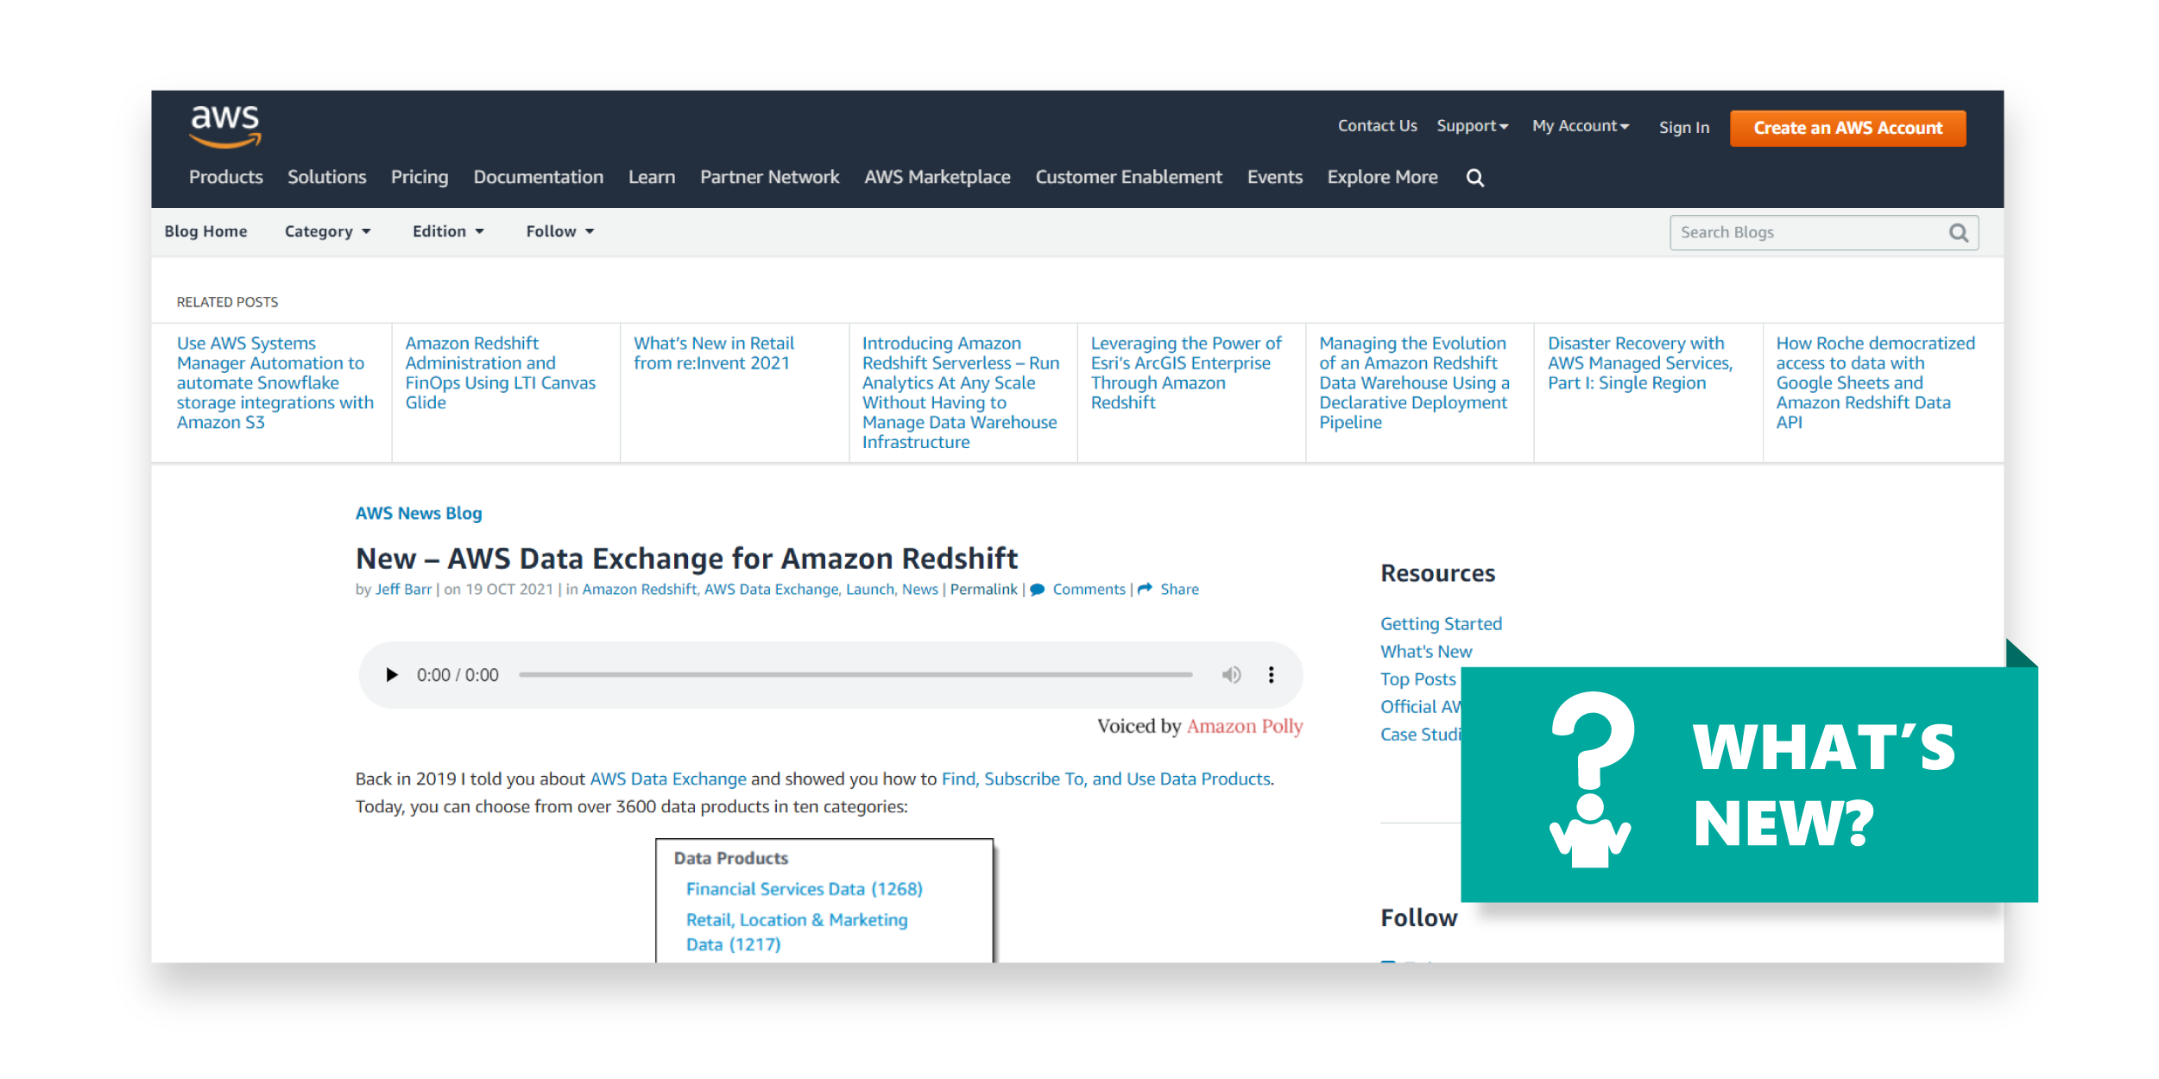
Task: Open the site search magnifier icon
Action: [1475, 178]
